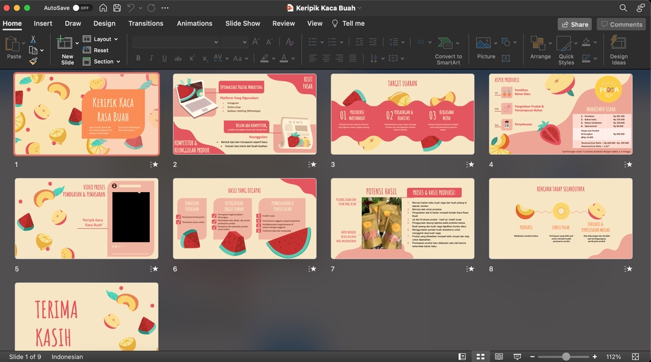
Task: Click the zoom in plus button
Action: click(x=595, y=357)
